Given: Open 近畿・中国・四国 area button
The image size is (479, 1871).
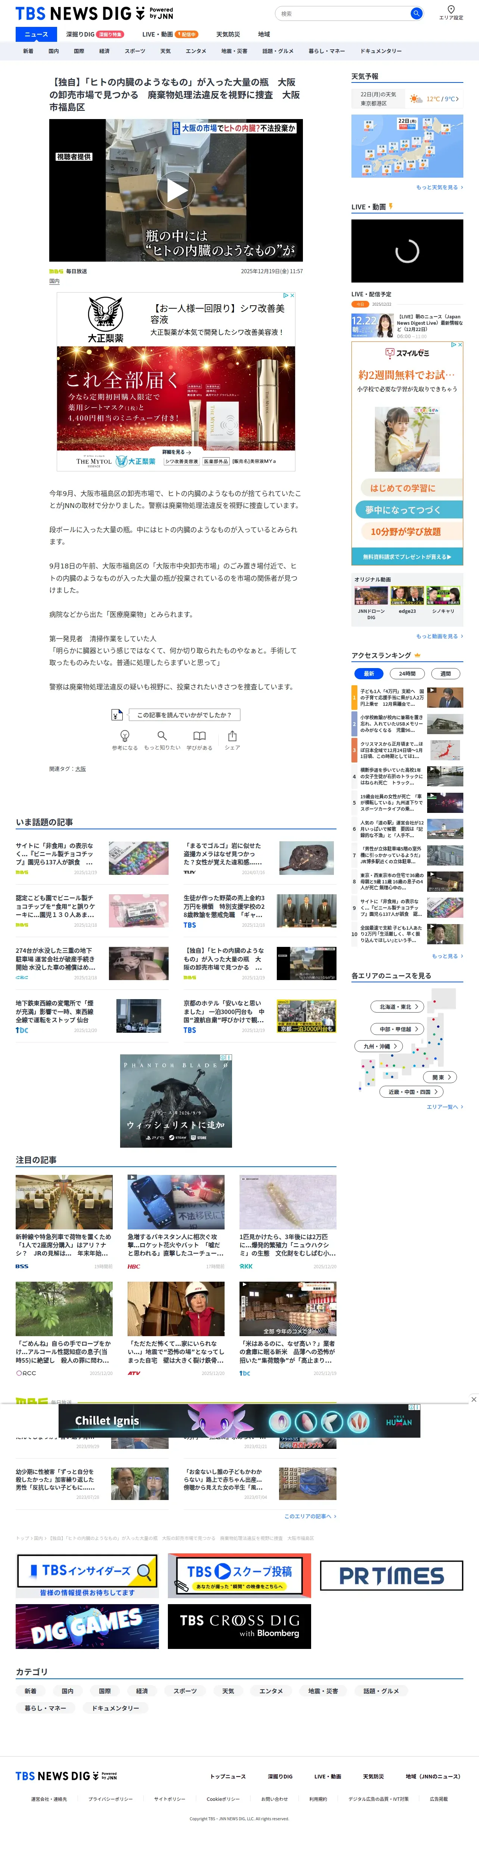Looking at the screenshot, I should point(411,1092).
